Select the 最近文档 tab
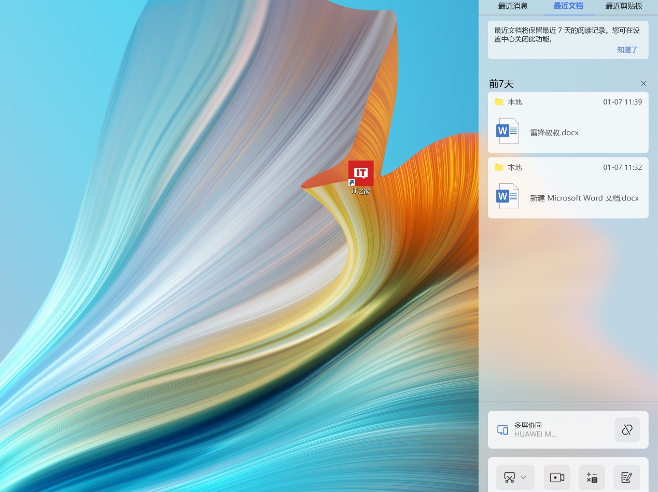This screenshot has width=658, height=492. coord(568,6)
